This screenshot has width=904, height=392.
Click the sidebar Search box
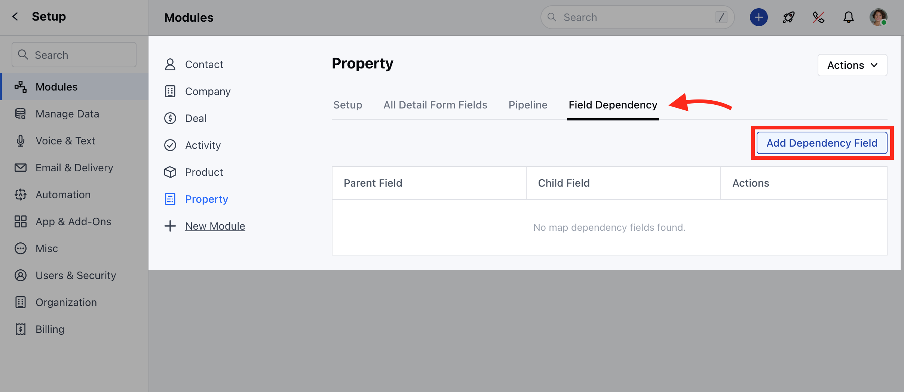pos(74,55)
